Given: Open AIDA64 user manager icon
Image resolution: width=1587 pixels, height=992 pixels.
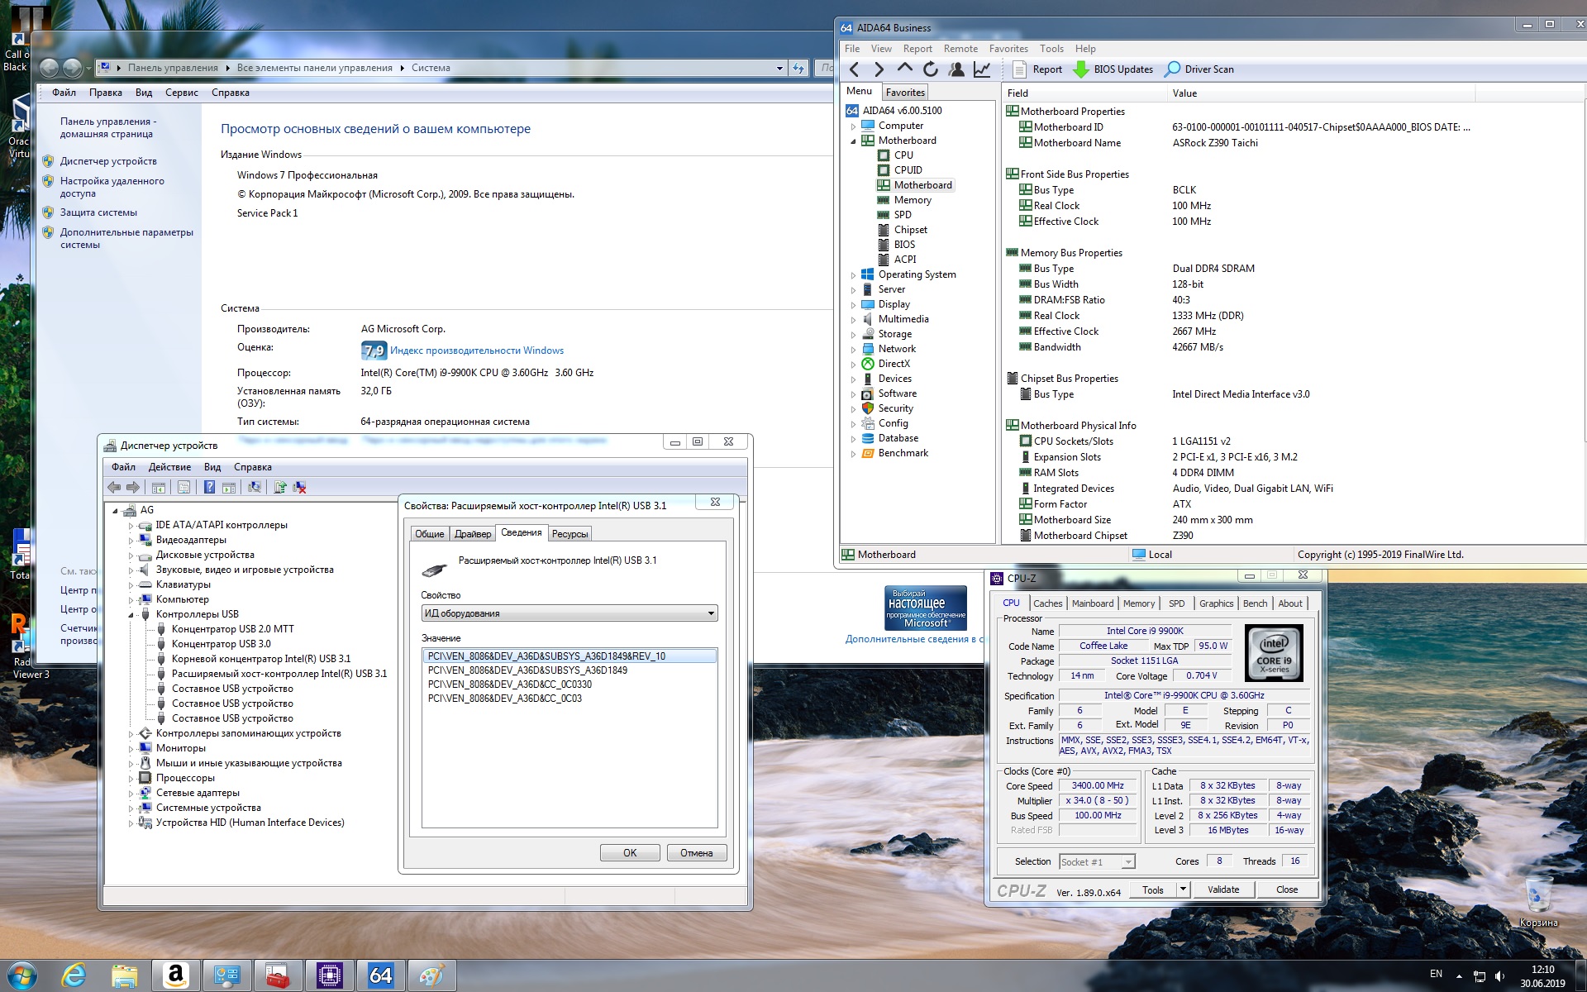Looking at the screenshot, I should point(956,69).
